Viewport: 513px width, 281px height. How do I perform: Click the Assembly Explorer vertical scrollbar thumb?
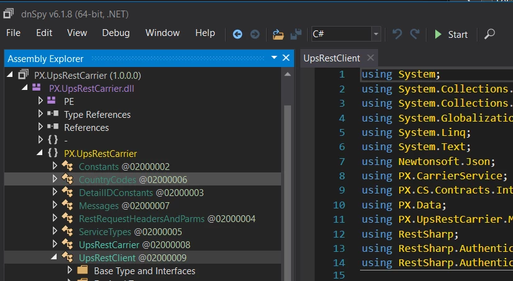287,192
